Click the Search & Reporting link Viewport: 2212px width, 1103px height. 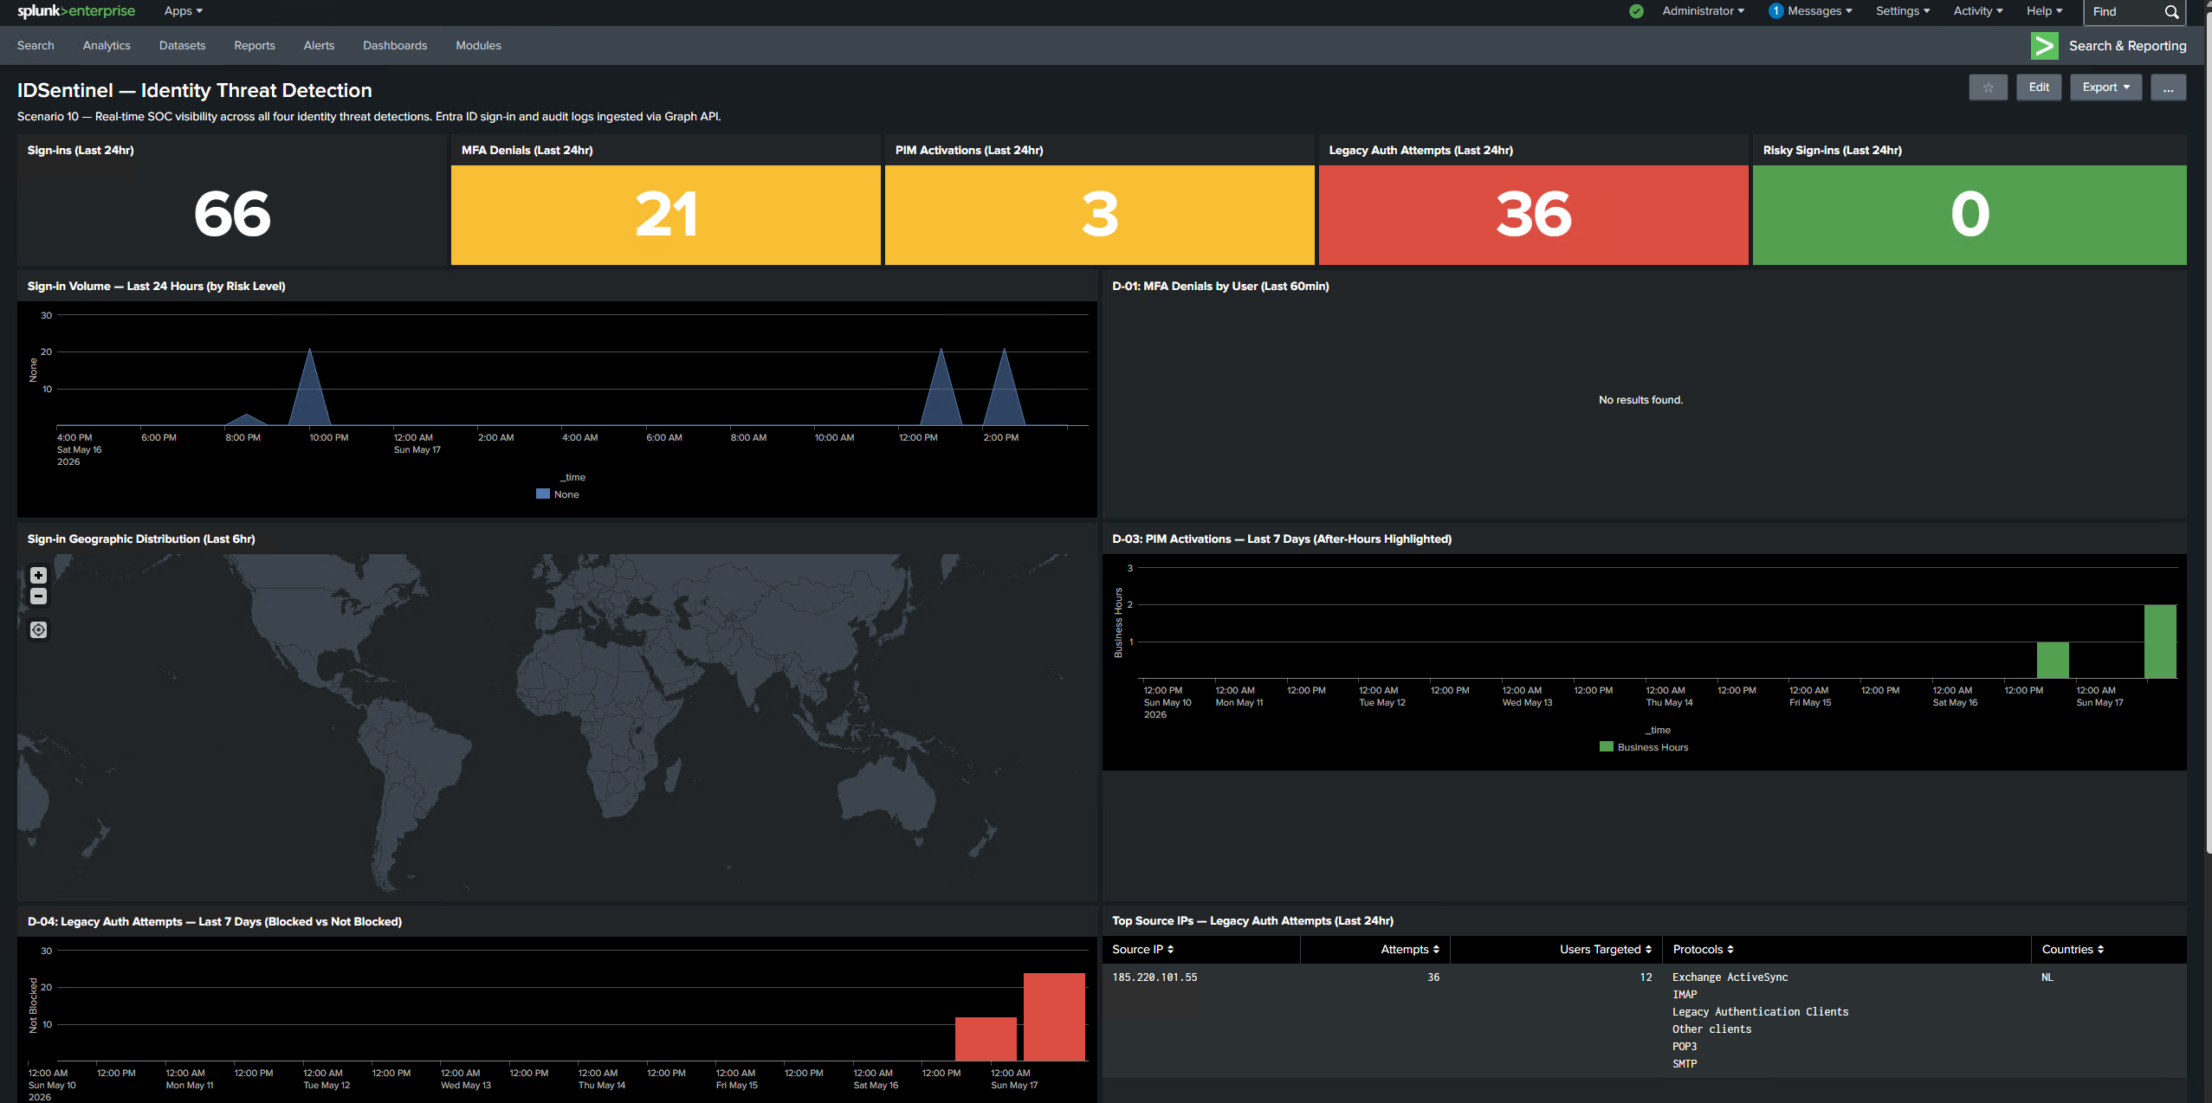(2127, 46)
